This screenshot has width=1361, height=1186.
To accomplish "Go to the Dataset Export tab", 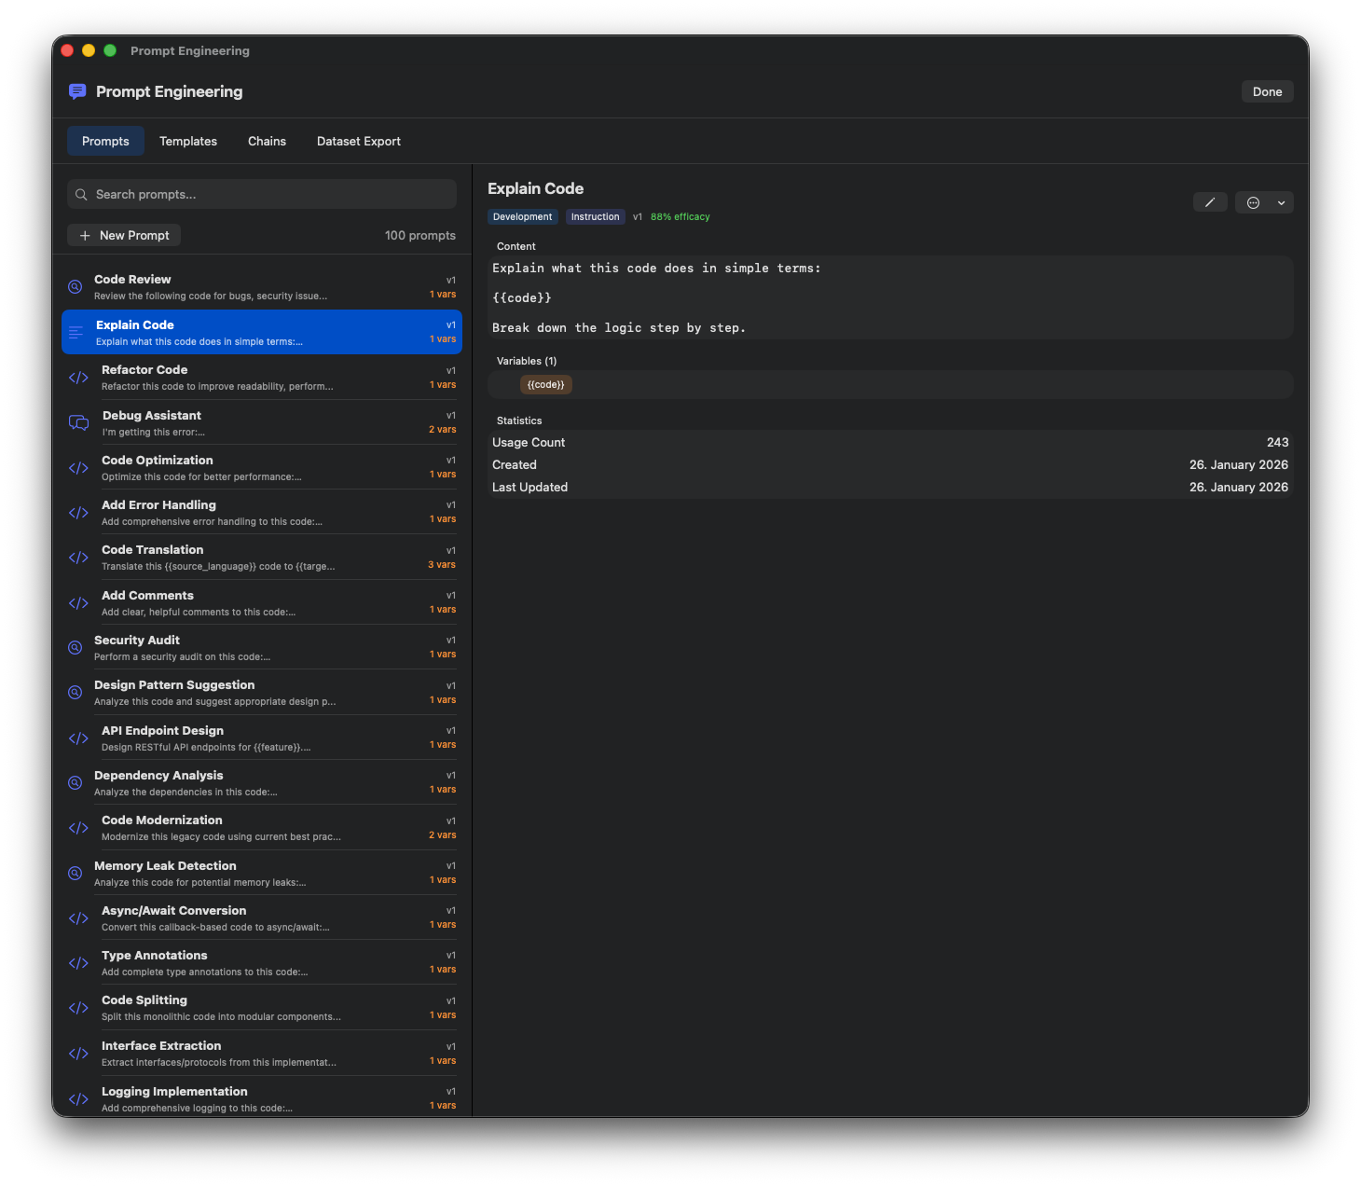I will (359, 141).
